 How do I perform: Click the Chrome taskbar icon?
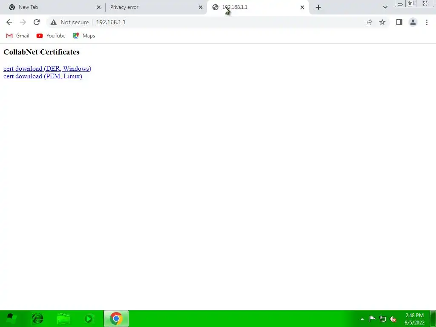coord(116,318)
